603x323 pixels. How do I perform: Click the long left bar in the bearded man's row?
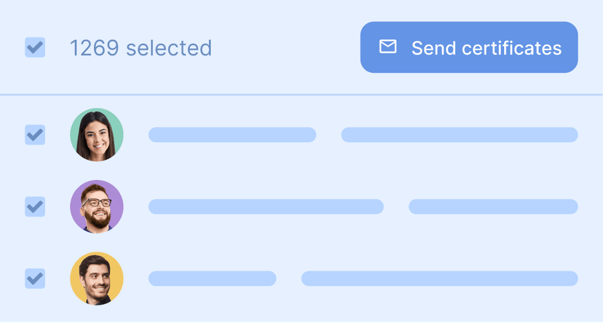266,206
